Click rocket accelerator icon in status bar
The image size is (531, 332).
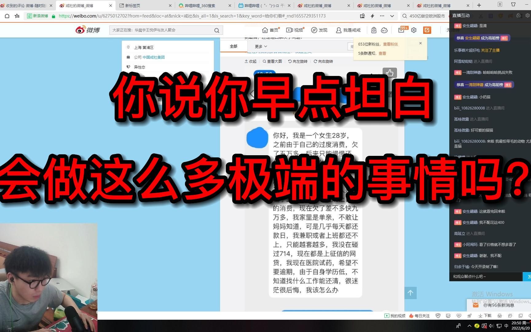469,316
